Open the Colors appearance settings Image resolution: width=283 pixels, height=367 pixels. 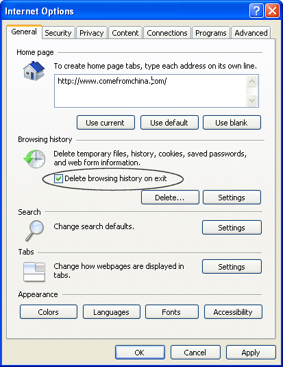pos(49,311)
